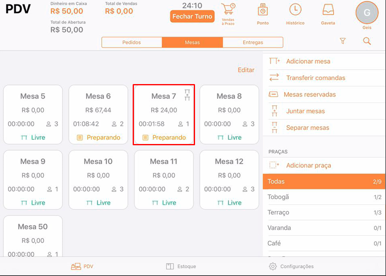Open the Mesa 10 card
This screenshot has height=276, width=386.
98,180
